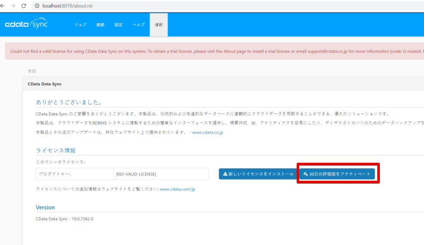Open the ジョブ menu tab
Screen dimensions: 424x245
[x=80, y=24]
